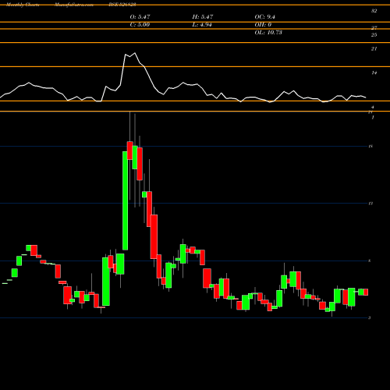Image resolution: width=390 pixels, height=390 pixels.
Task: Click the '32' indicator axis label
Action: pyautogui.click(x=374, y=11)
